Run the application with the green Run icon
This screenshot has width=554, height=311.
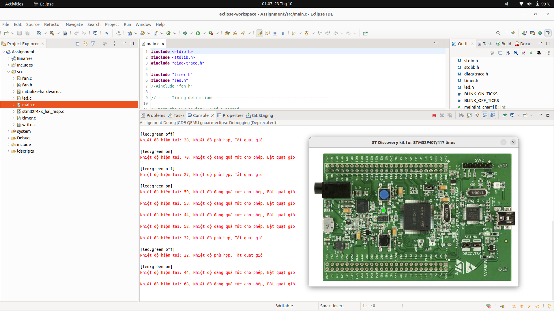(198, 33)
